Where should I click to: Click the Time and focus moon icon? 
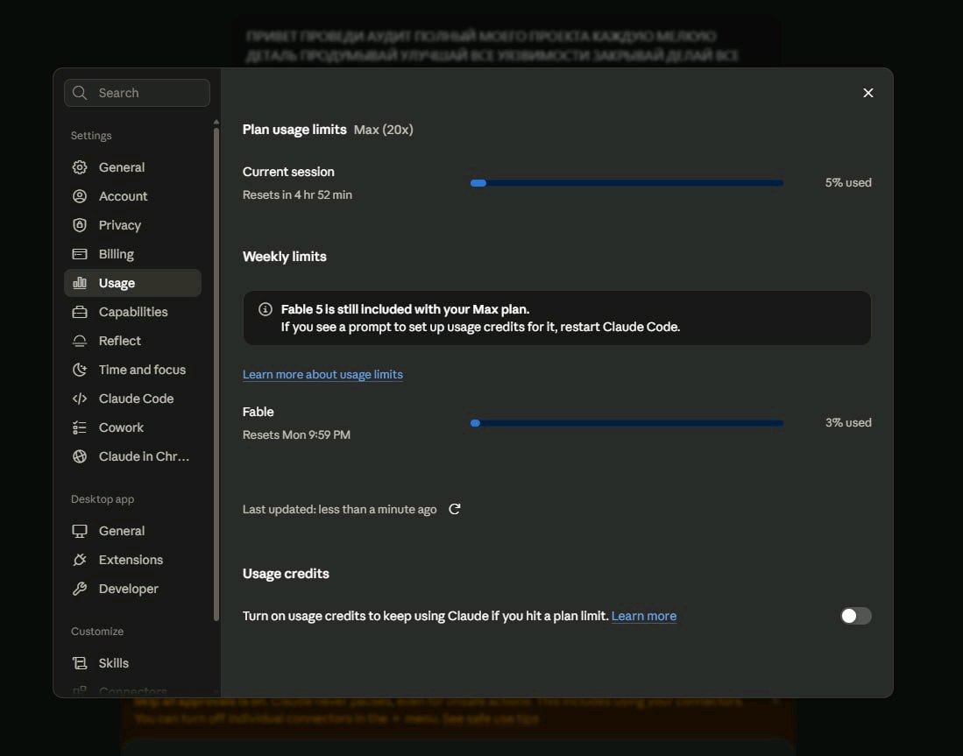pos(80,370)
